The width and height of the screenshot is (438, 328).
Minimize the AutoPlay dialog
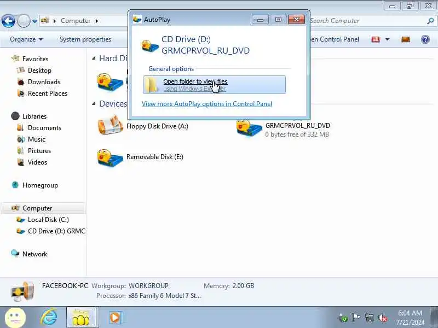(x=260, y=19)
